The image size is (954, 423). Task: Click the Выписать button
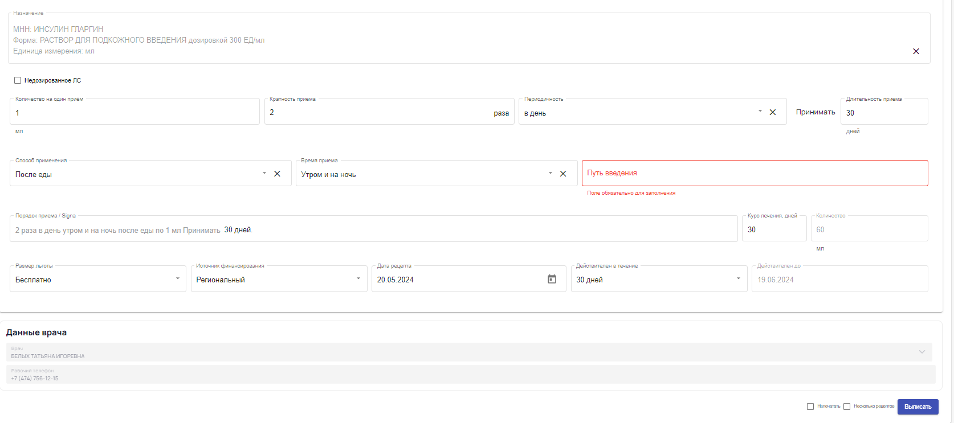918,406
